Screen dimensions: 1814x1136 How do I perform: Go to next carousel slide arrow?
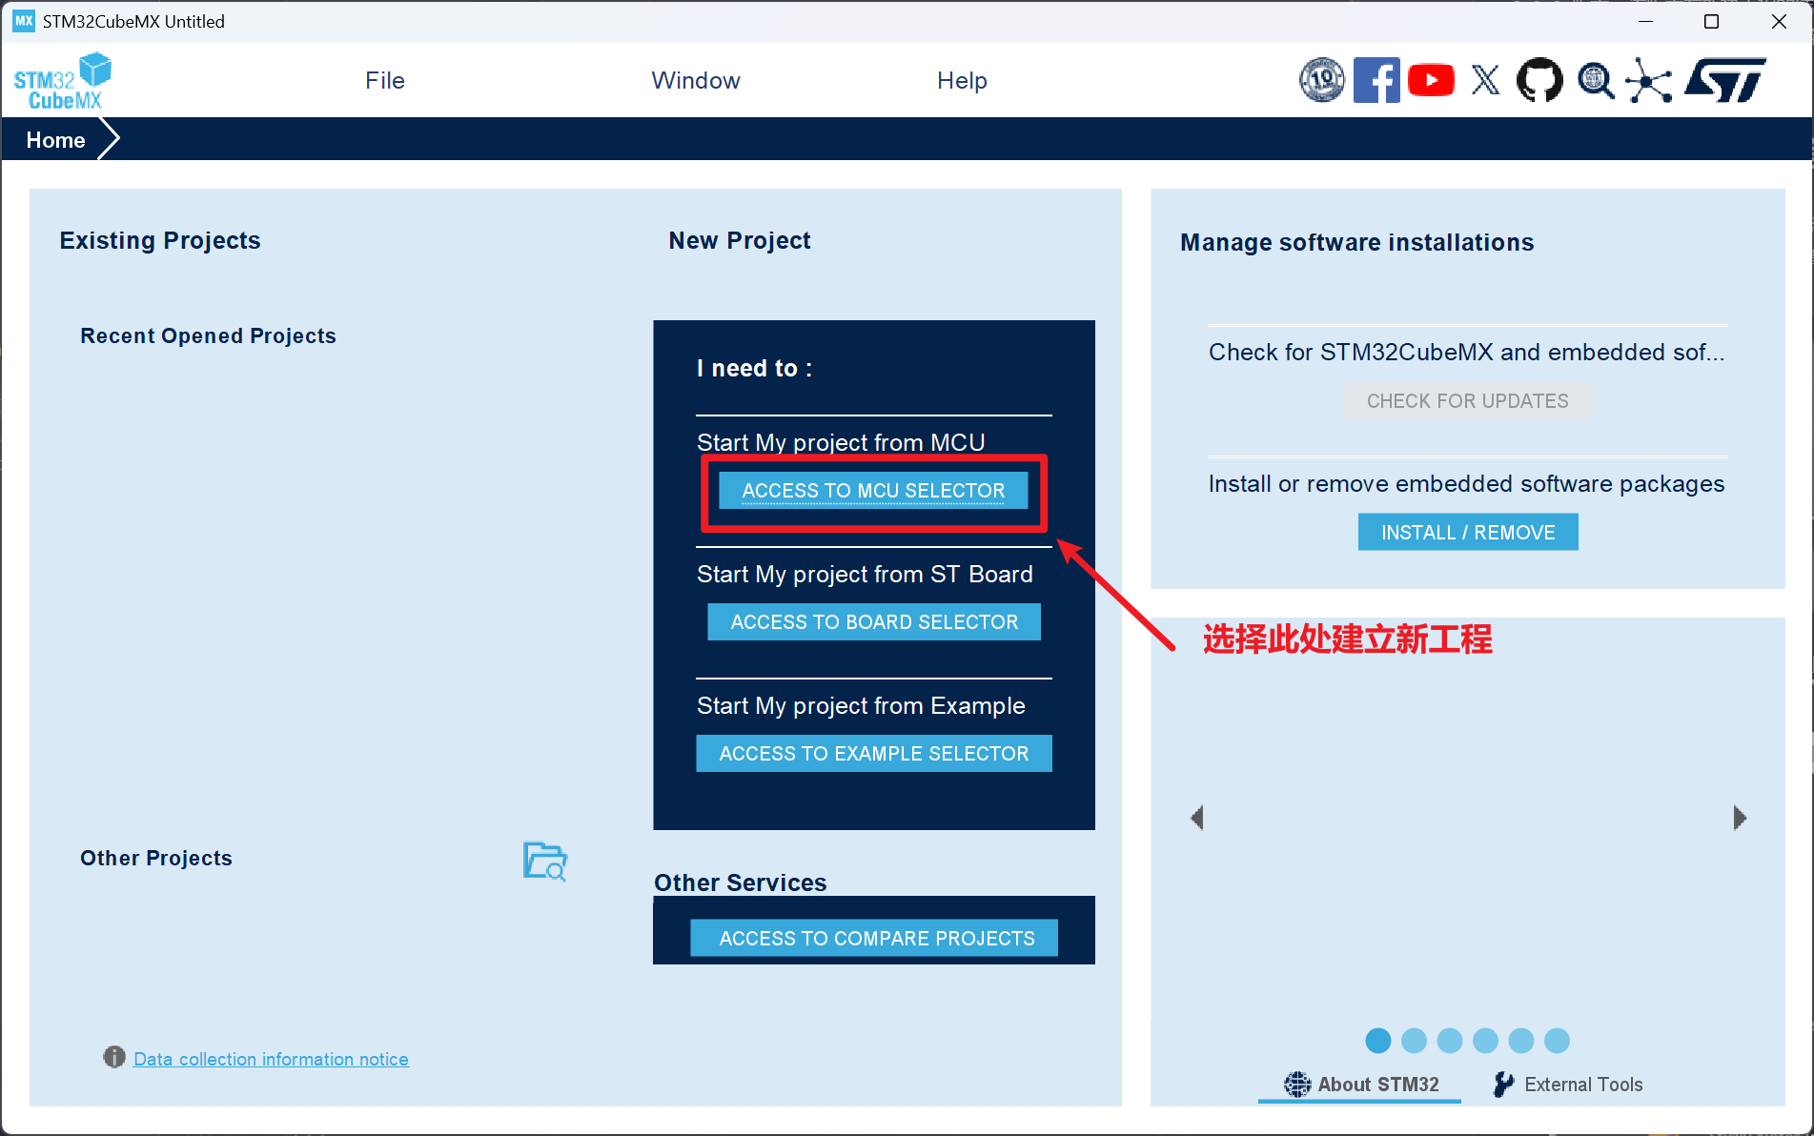(1739, 818)
